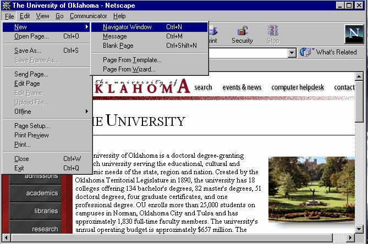
Task: Select Print... in File menu
Action: (x=46, y=145)
